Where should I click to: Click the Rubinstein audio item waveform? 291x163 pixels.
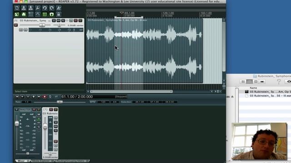145,51
